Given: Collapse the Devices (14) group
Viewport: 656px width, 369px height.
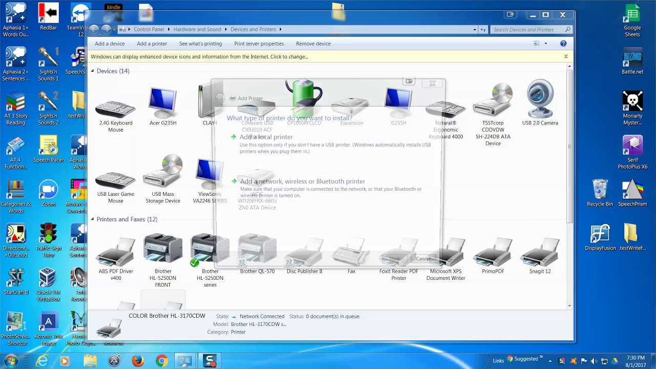Looking at the screenshot, I should pos(92,71).
